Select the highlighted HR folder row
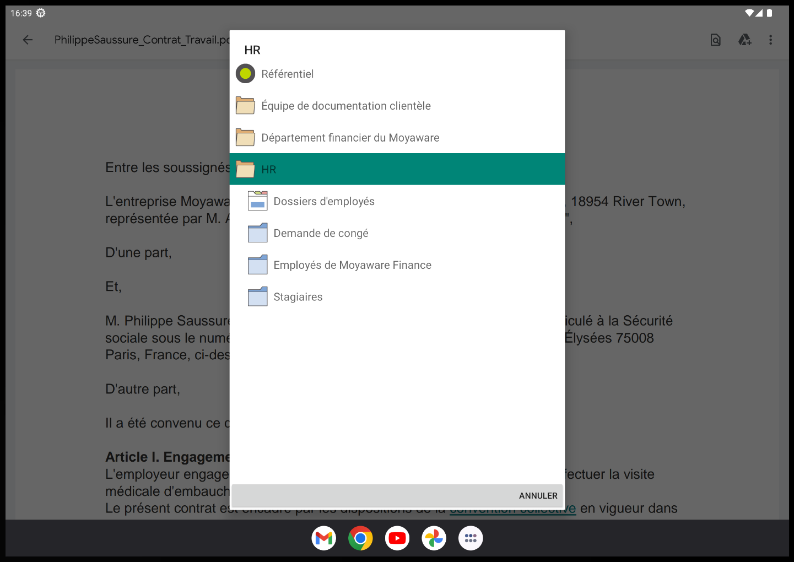 (x=397, y=169)
